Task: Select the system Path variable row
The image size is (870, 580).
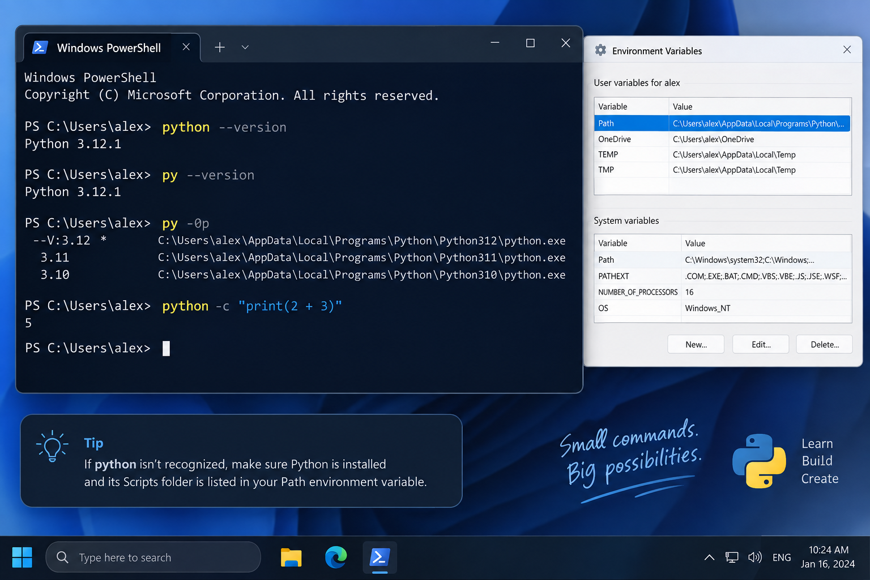Action: click(x=722, y=260)
